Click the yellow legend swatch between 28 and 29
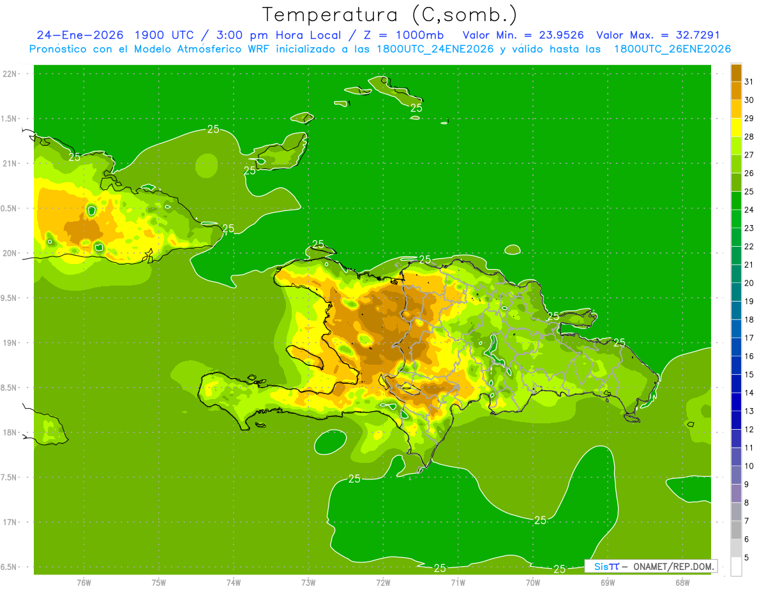 click(x=736, y=128)
